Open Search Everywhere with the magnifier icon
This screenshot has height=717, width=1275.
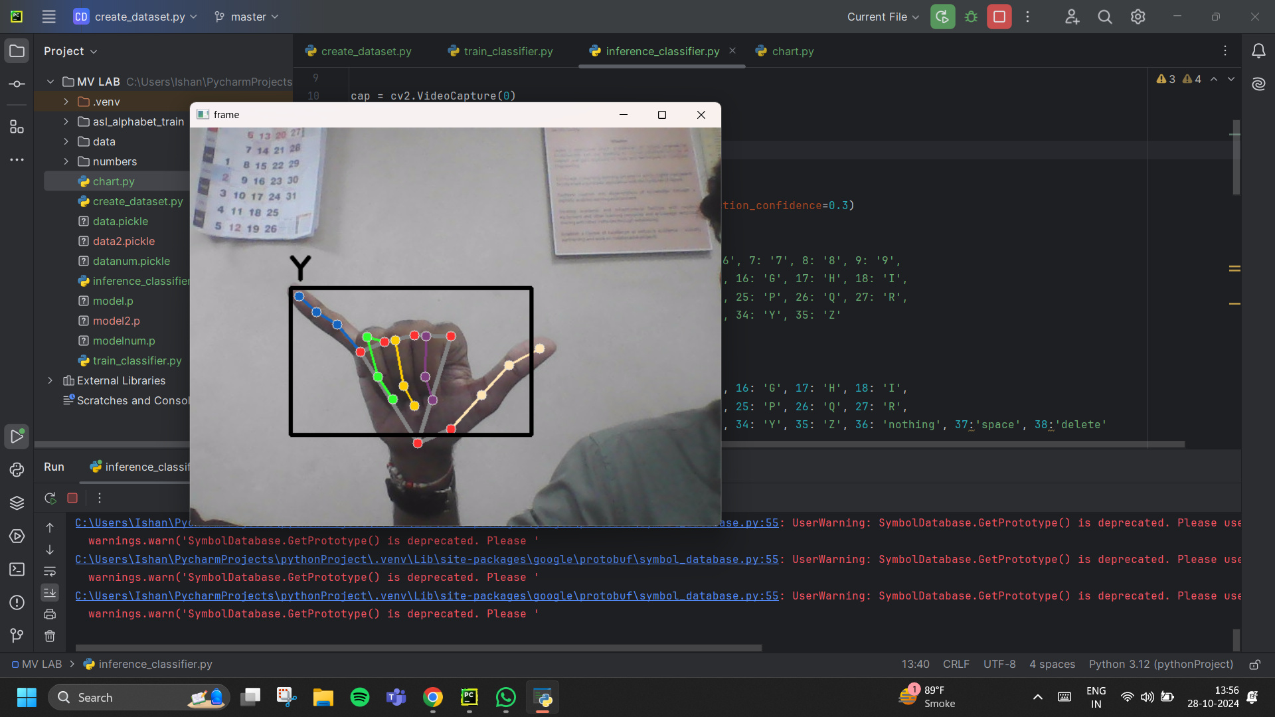1104,17
